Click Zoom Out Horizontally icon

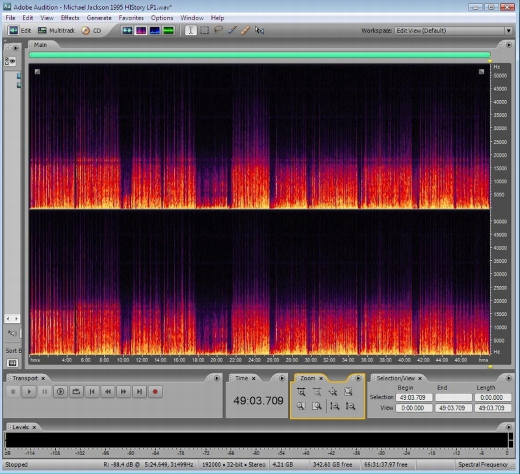[x=317, y=391]
